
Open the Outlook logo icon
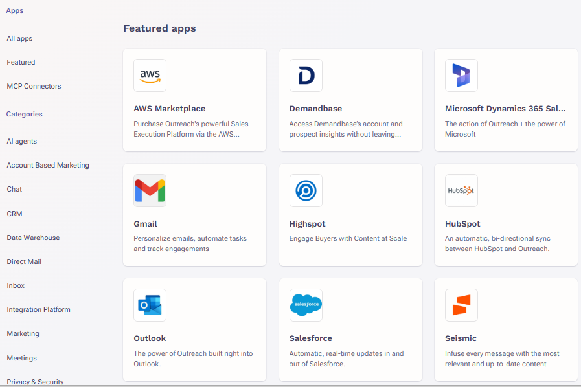pyautogui.click(x=150, y=305)
